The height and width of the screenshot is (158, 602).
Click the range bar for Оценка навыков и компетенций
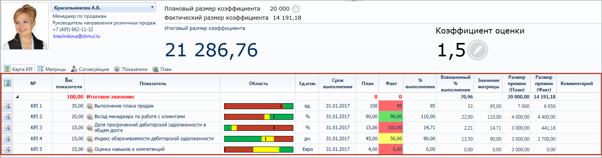pyautogui.click(x=259, y=149)
